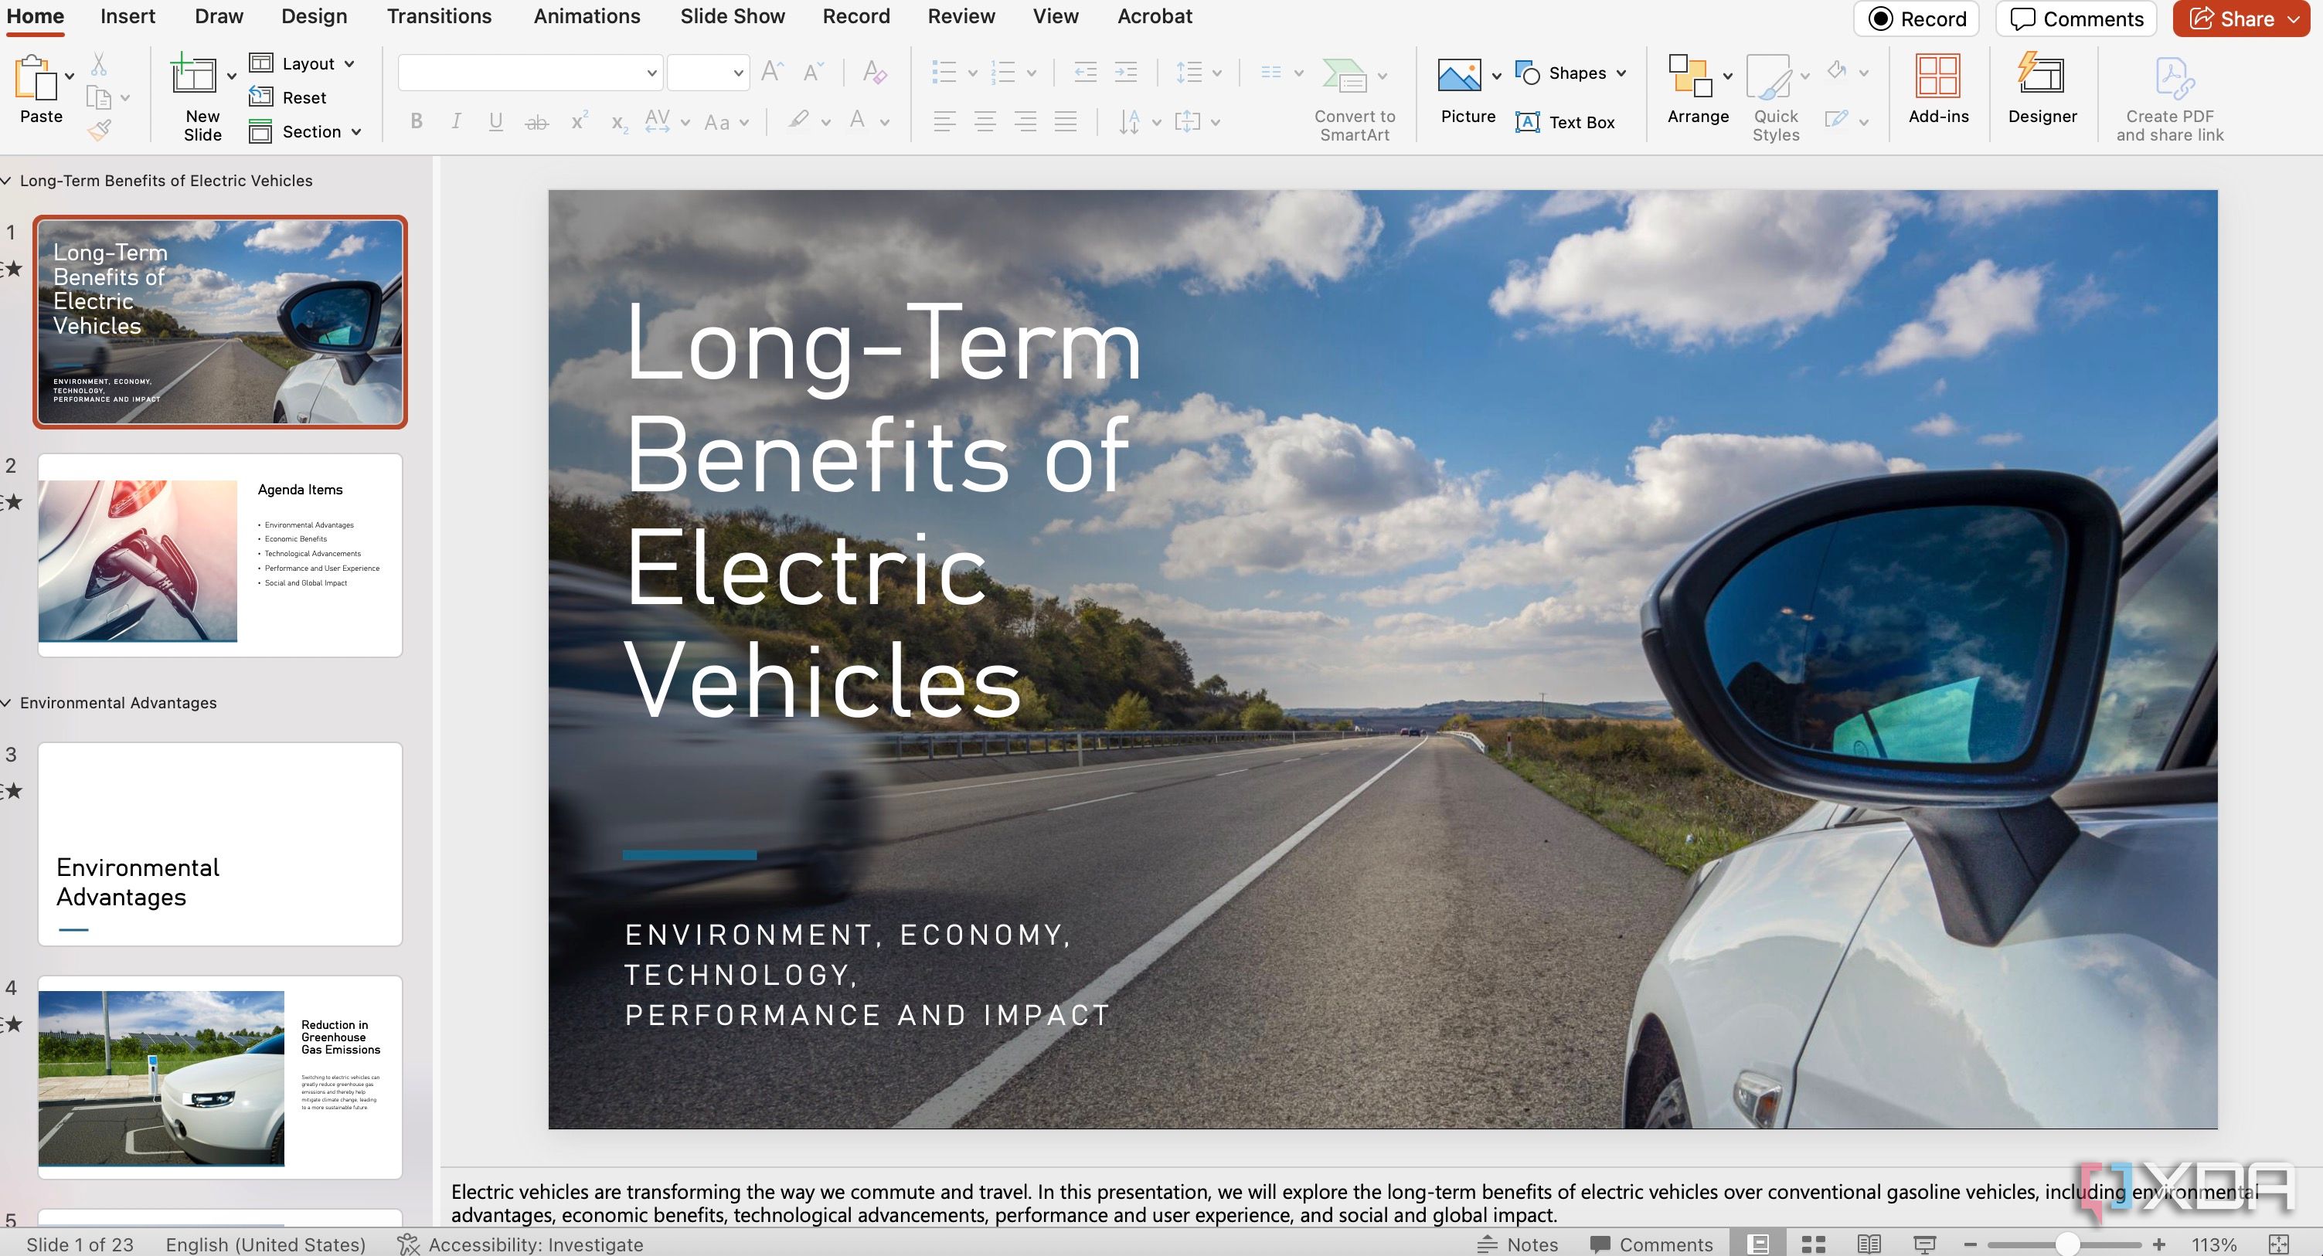Toggle numbered list formatting
Viewport: 2323px width, 1256px height.
click(1005, 72)
